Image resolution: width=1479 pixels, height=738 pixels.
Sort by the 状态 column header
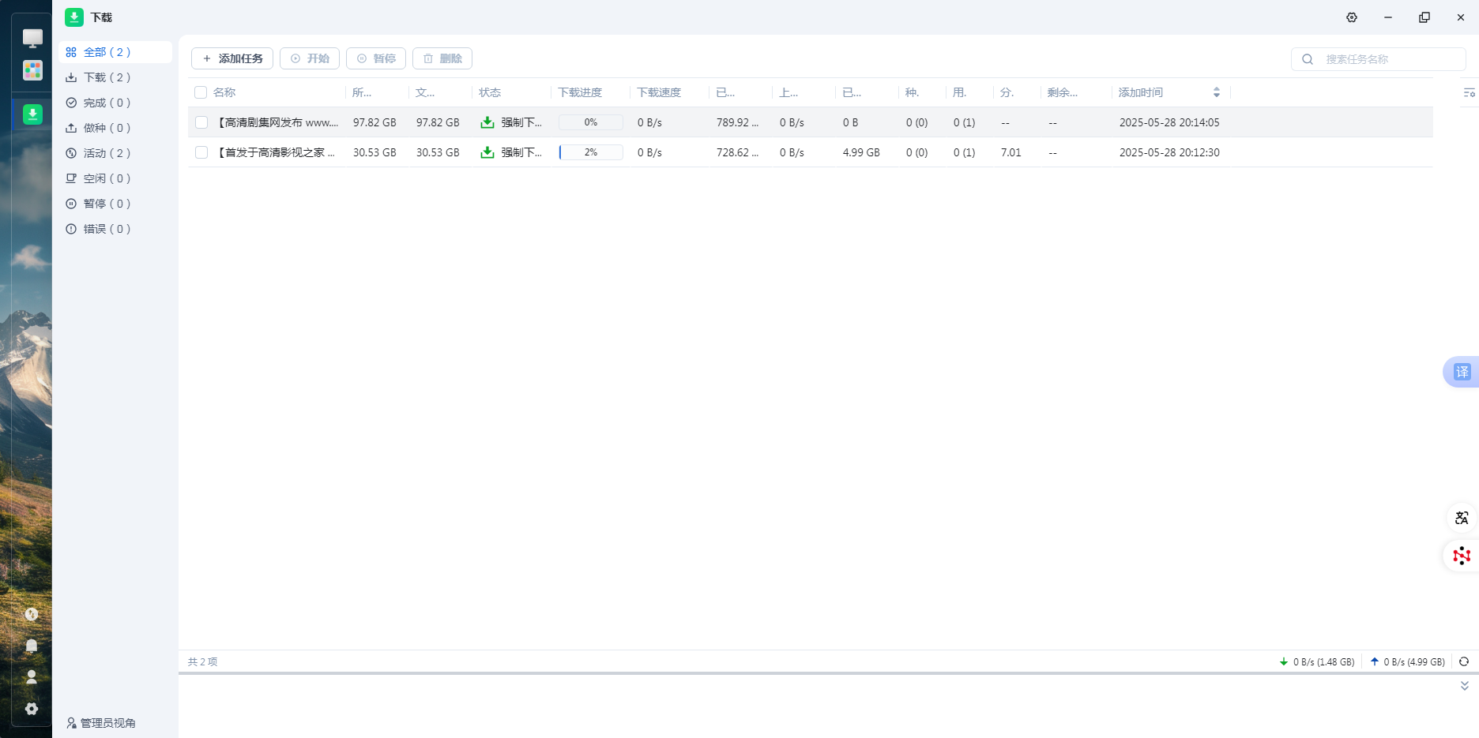(x=490, y=92)
